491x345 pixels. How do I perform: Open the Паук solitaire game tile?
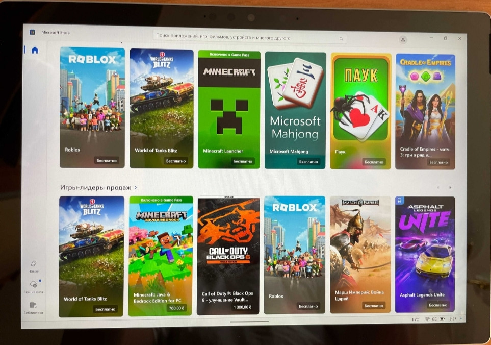pyautogui.click(x=360, y=111)
